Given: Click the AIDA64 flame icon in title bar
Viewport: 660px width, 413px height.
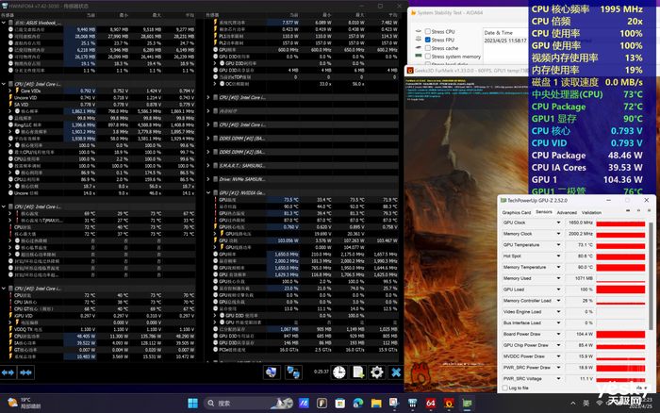Looking at the screenshot, I should 413,13.
